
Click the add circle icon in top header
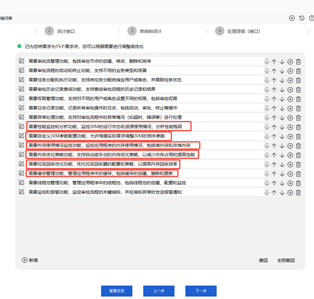tap(291, 18)
